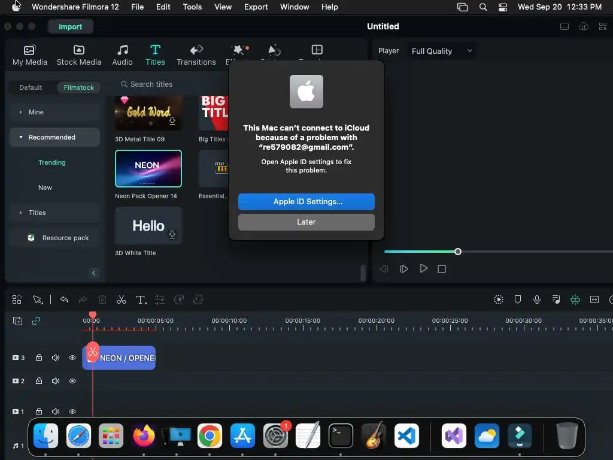The height and width of the screenshot is (460, 613).
Task: Select the Neon Pack Opener 14 thumbnail
Action: (x=148, y=168)
